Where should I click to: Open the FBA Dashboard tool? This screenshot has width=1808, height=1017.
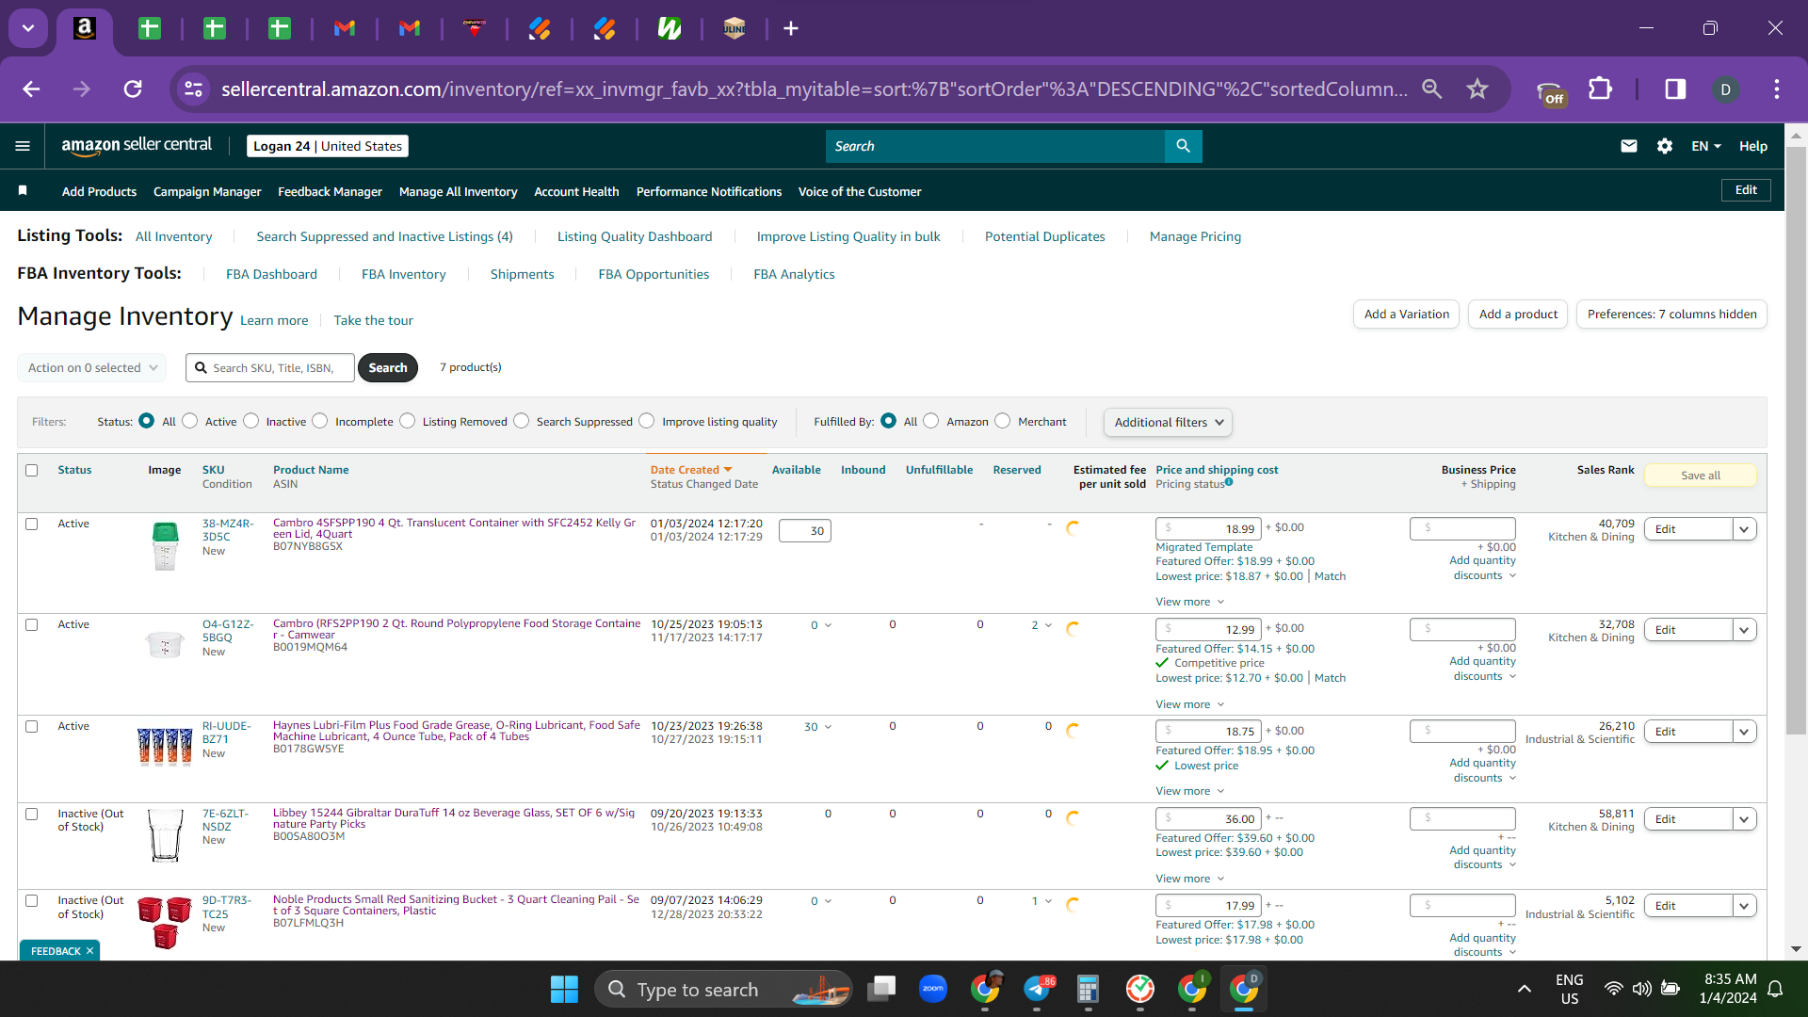pyautogui.click(x=271, y=274)
